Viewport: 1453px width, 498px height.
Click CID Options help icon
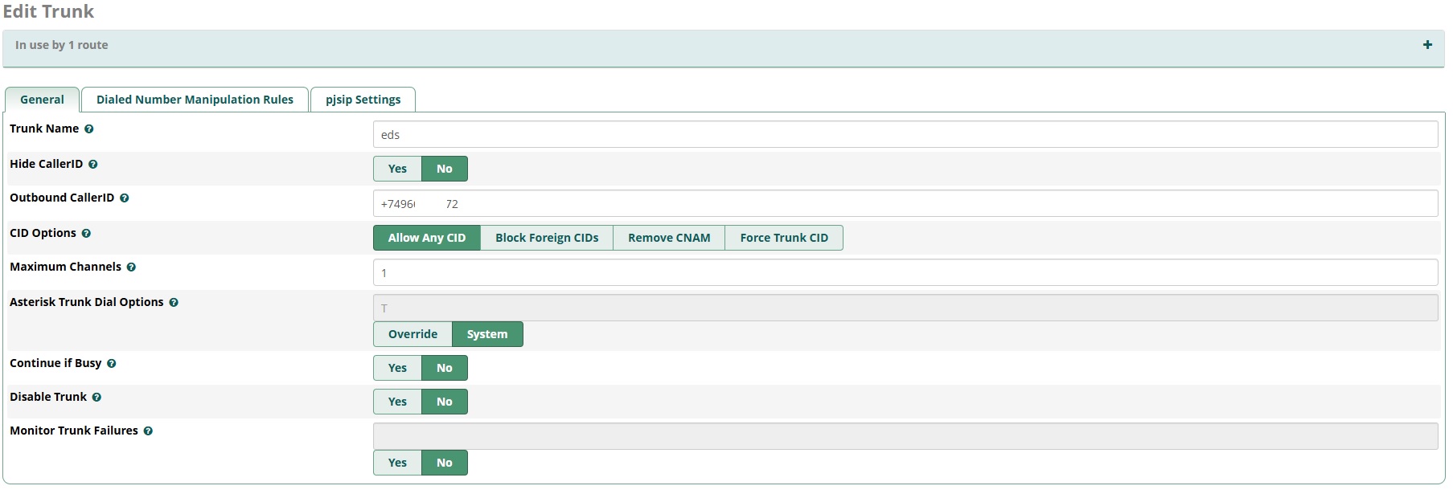[86, 234]
